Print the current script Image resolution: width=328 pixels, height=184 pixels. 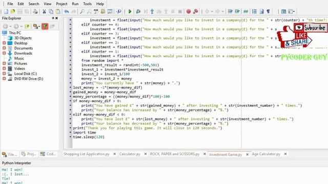[x=35, y=11]
